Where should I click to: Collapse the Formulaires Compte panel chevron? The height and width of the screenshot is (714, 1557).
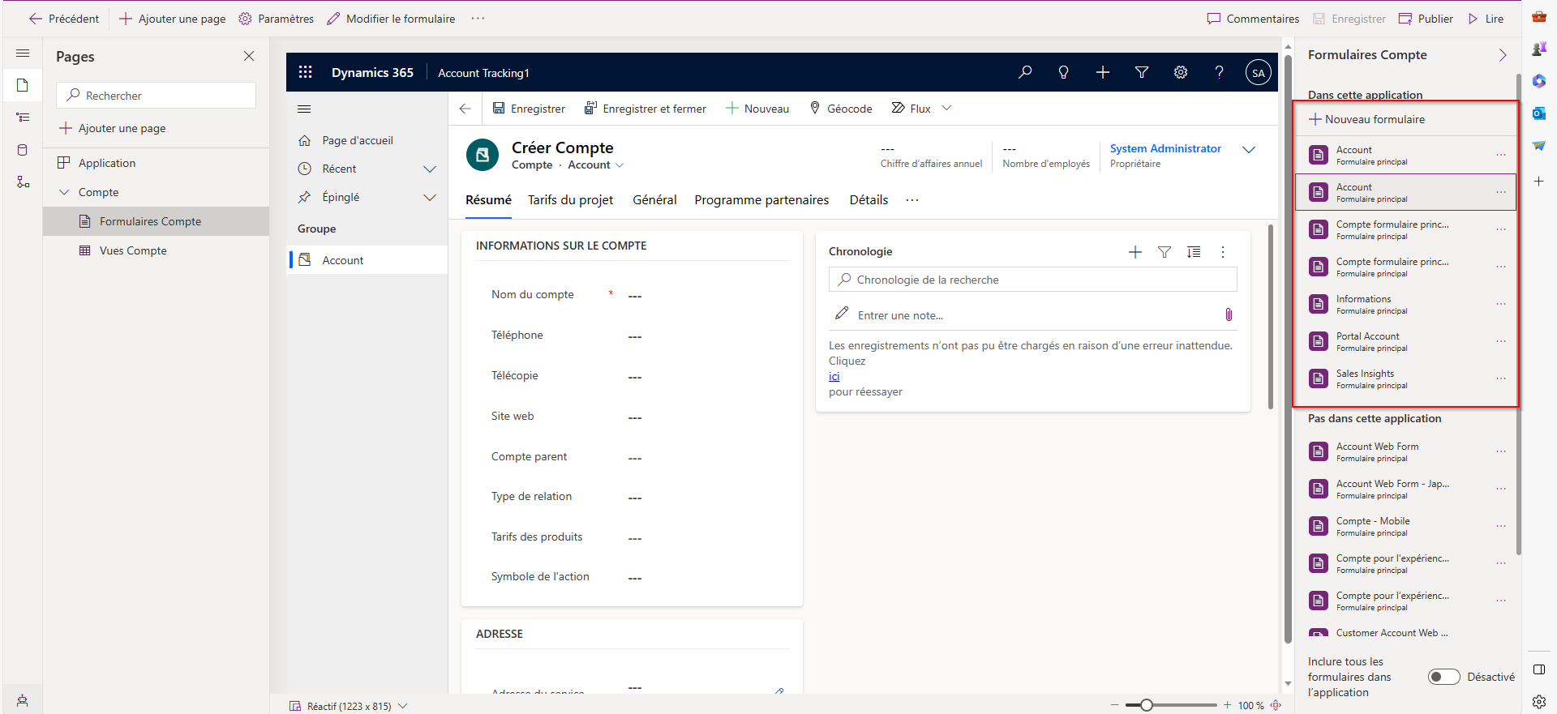click(x=1502, y=55)
